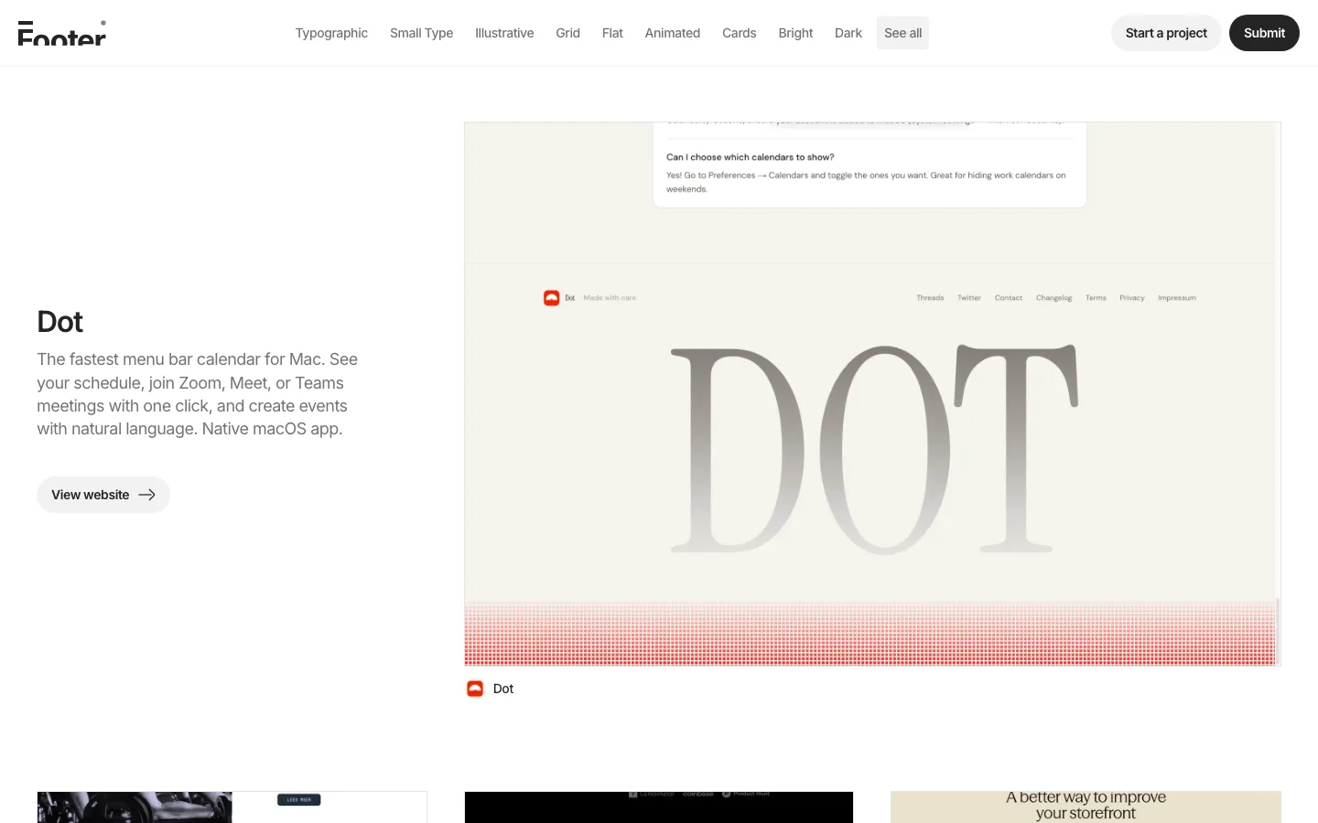
Task: Choose the Flat category
Action: coord(612,33)
